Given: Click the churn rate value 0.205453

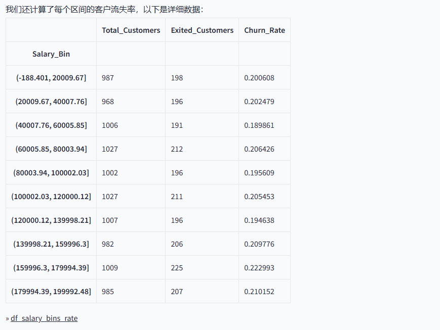Looking at the screenshot, I should point(259,197).
